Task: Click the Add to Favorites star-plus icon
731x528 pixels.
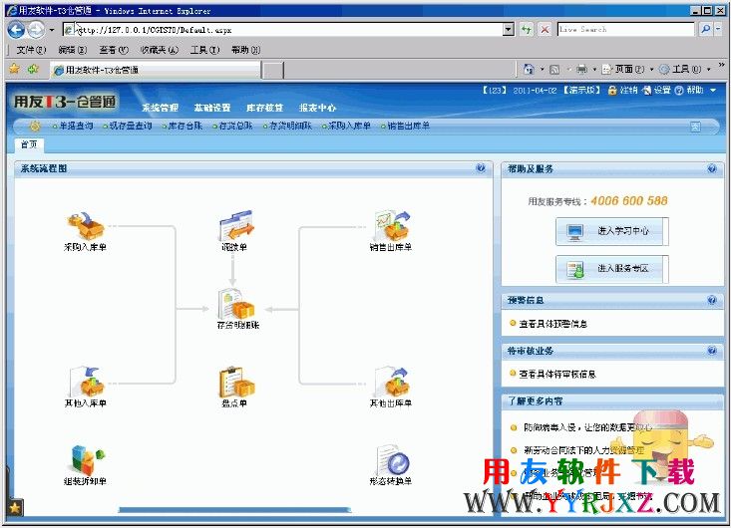Action: [33, 70]
